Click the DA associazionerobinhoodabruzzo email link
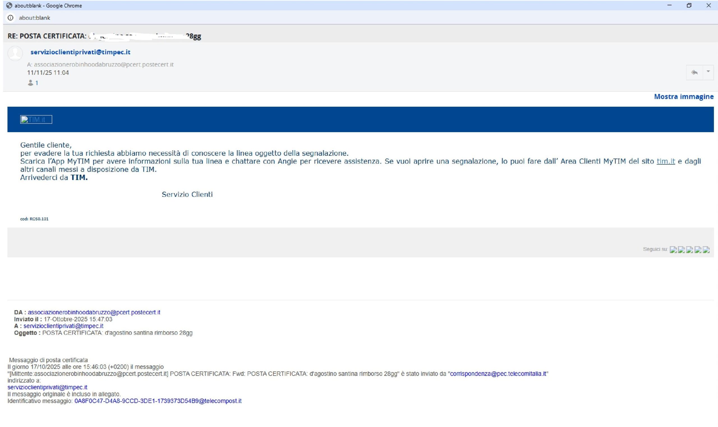The height and width of the screenshot is (427, 718). click(x=94, y=312)
